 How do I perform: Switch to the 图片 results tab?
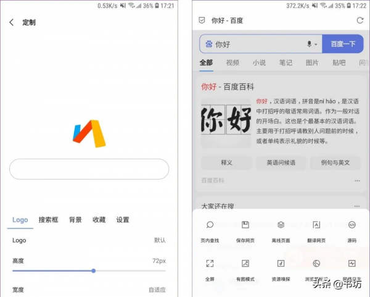pyautogui.click(x=312, y=62)
